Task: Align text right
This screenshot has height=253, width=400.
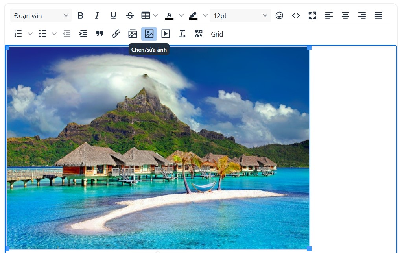Action: pyautogui.click(x=362, y=16)
